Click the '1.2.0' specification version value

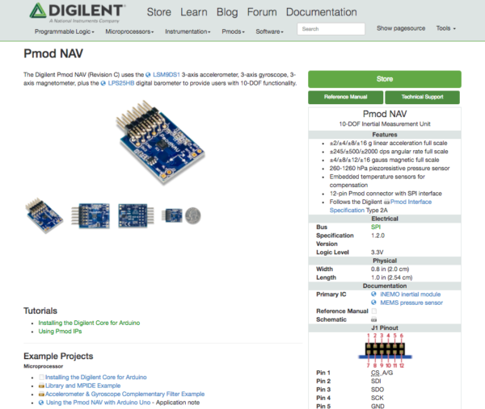pos(377,236)
